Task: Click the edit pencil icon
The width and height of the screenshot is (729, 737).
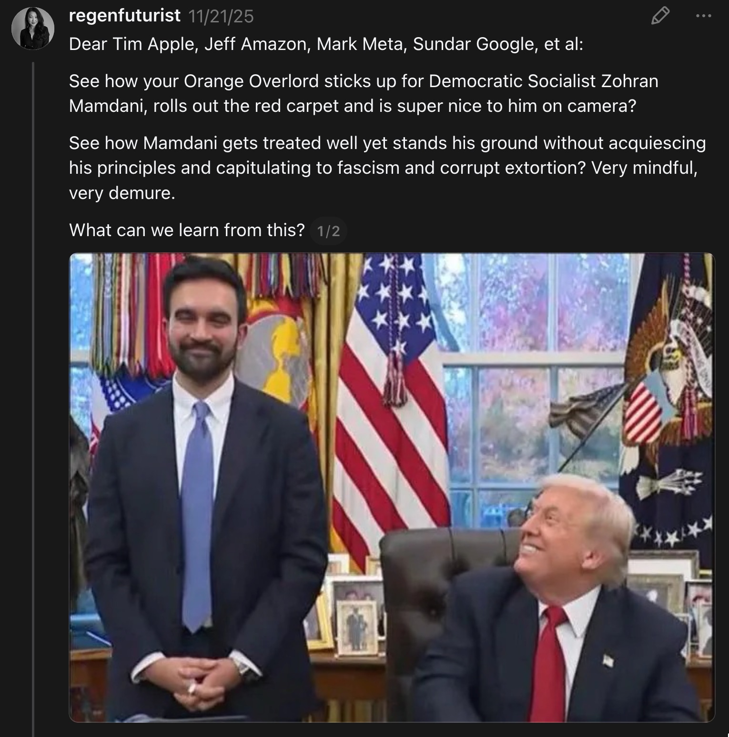Action: pyautogui.click(x=660, y=16)
